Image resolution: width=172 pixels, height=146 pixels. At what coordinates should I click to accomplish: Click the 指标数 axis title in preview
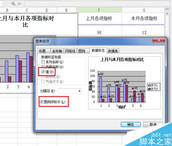(x=90, y=86)
